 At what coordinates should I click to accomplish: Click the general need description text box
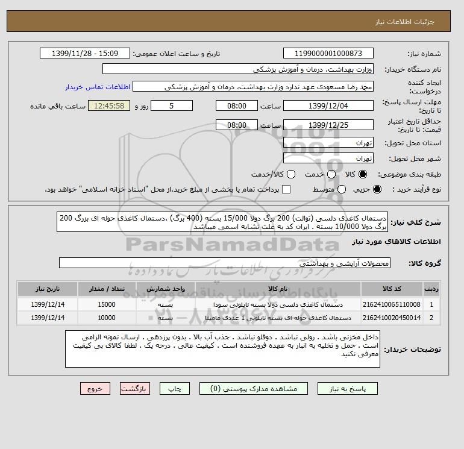tap(222, 222)
